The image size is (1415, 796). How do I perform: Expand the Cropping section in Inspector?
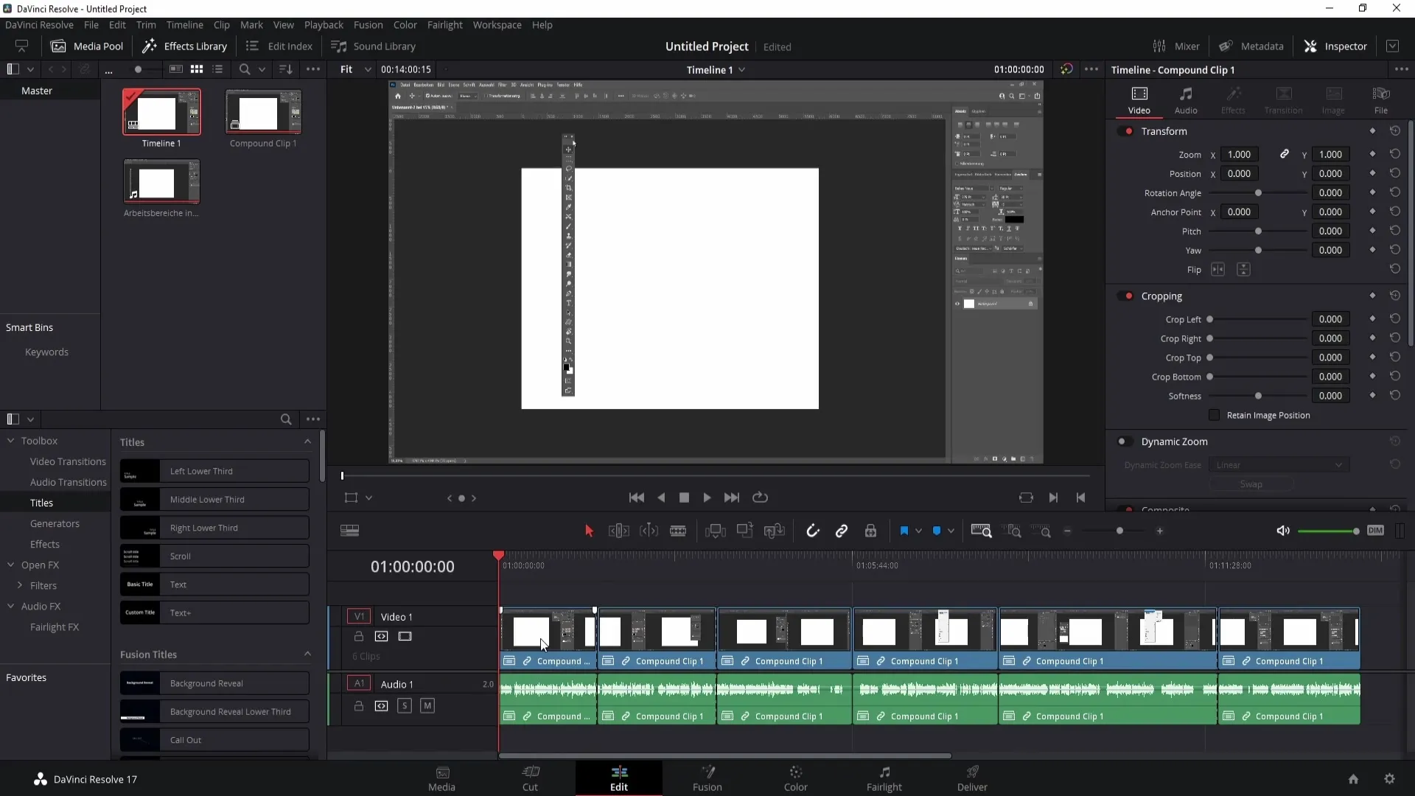1161,295
